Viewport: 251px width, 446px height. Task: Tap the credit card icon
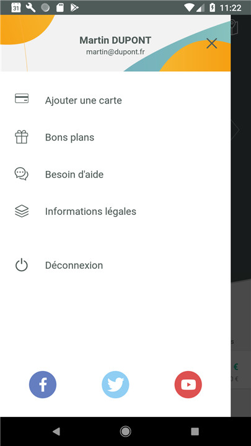22,98
